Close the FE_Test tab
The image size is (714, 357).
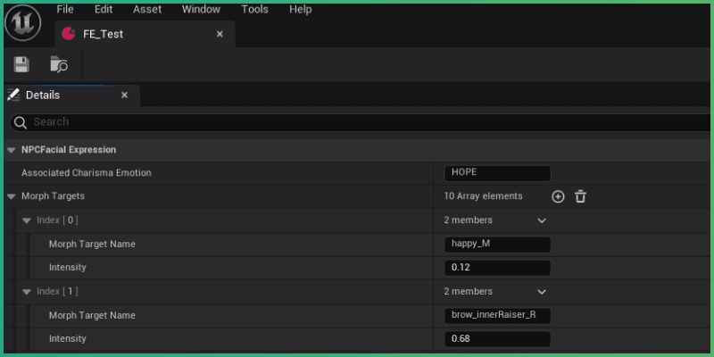pyautogui.click(x=220, y=34)
